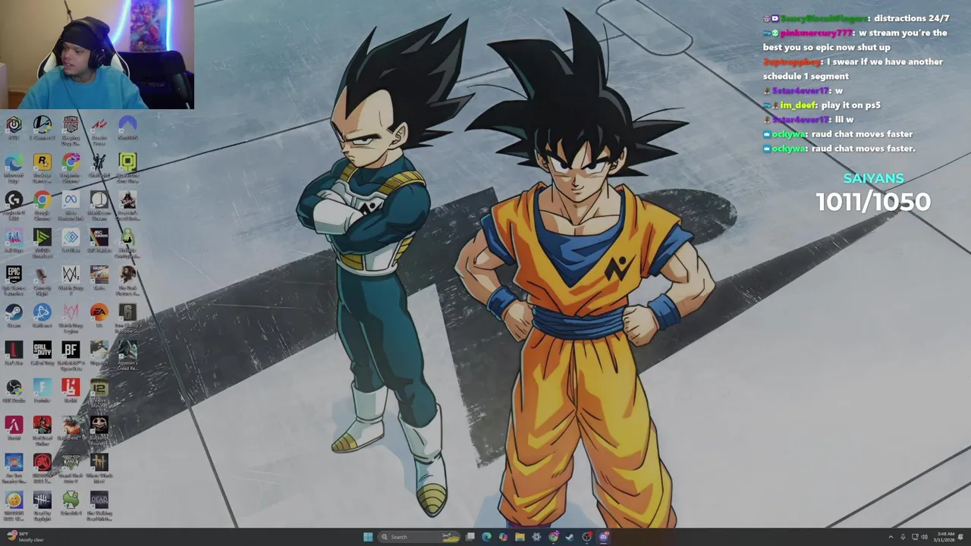The image size is (971, 546).
Task: Open Settings gear on the taskbar
Action: pos(536,537)
